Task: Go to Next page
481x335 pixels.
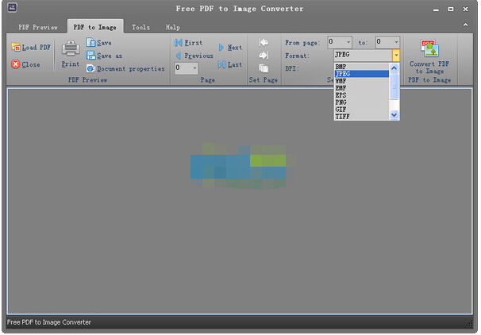Action: [x=230, y=48]
